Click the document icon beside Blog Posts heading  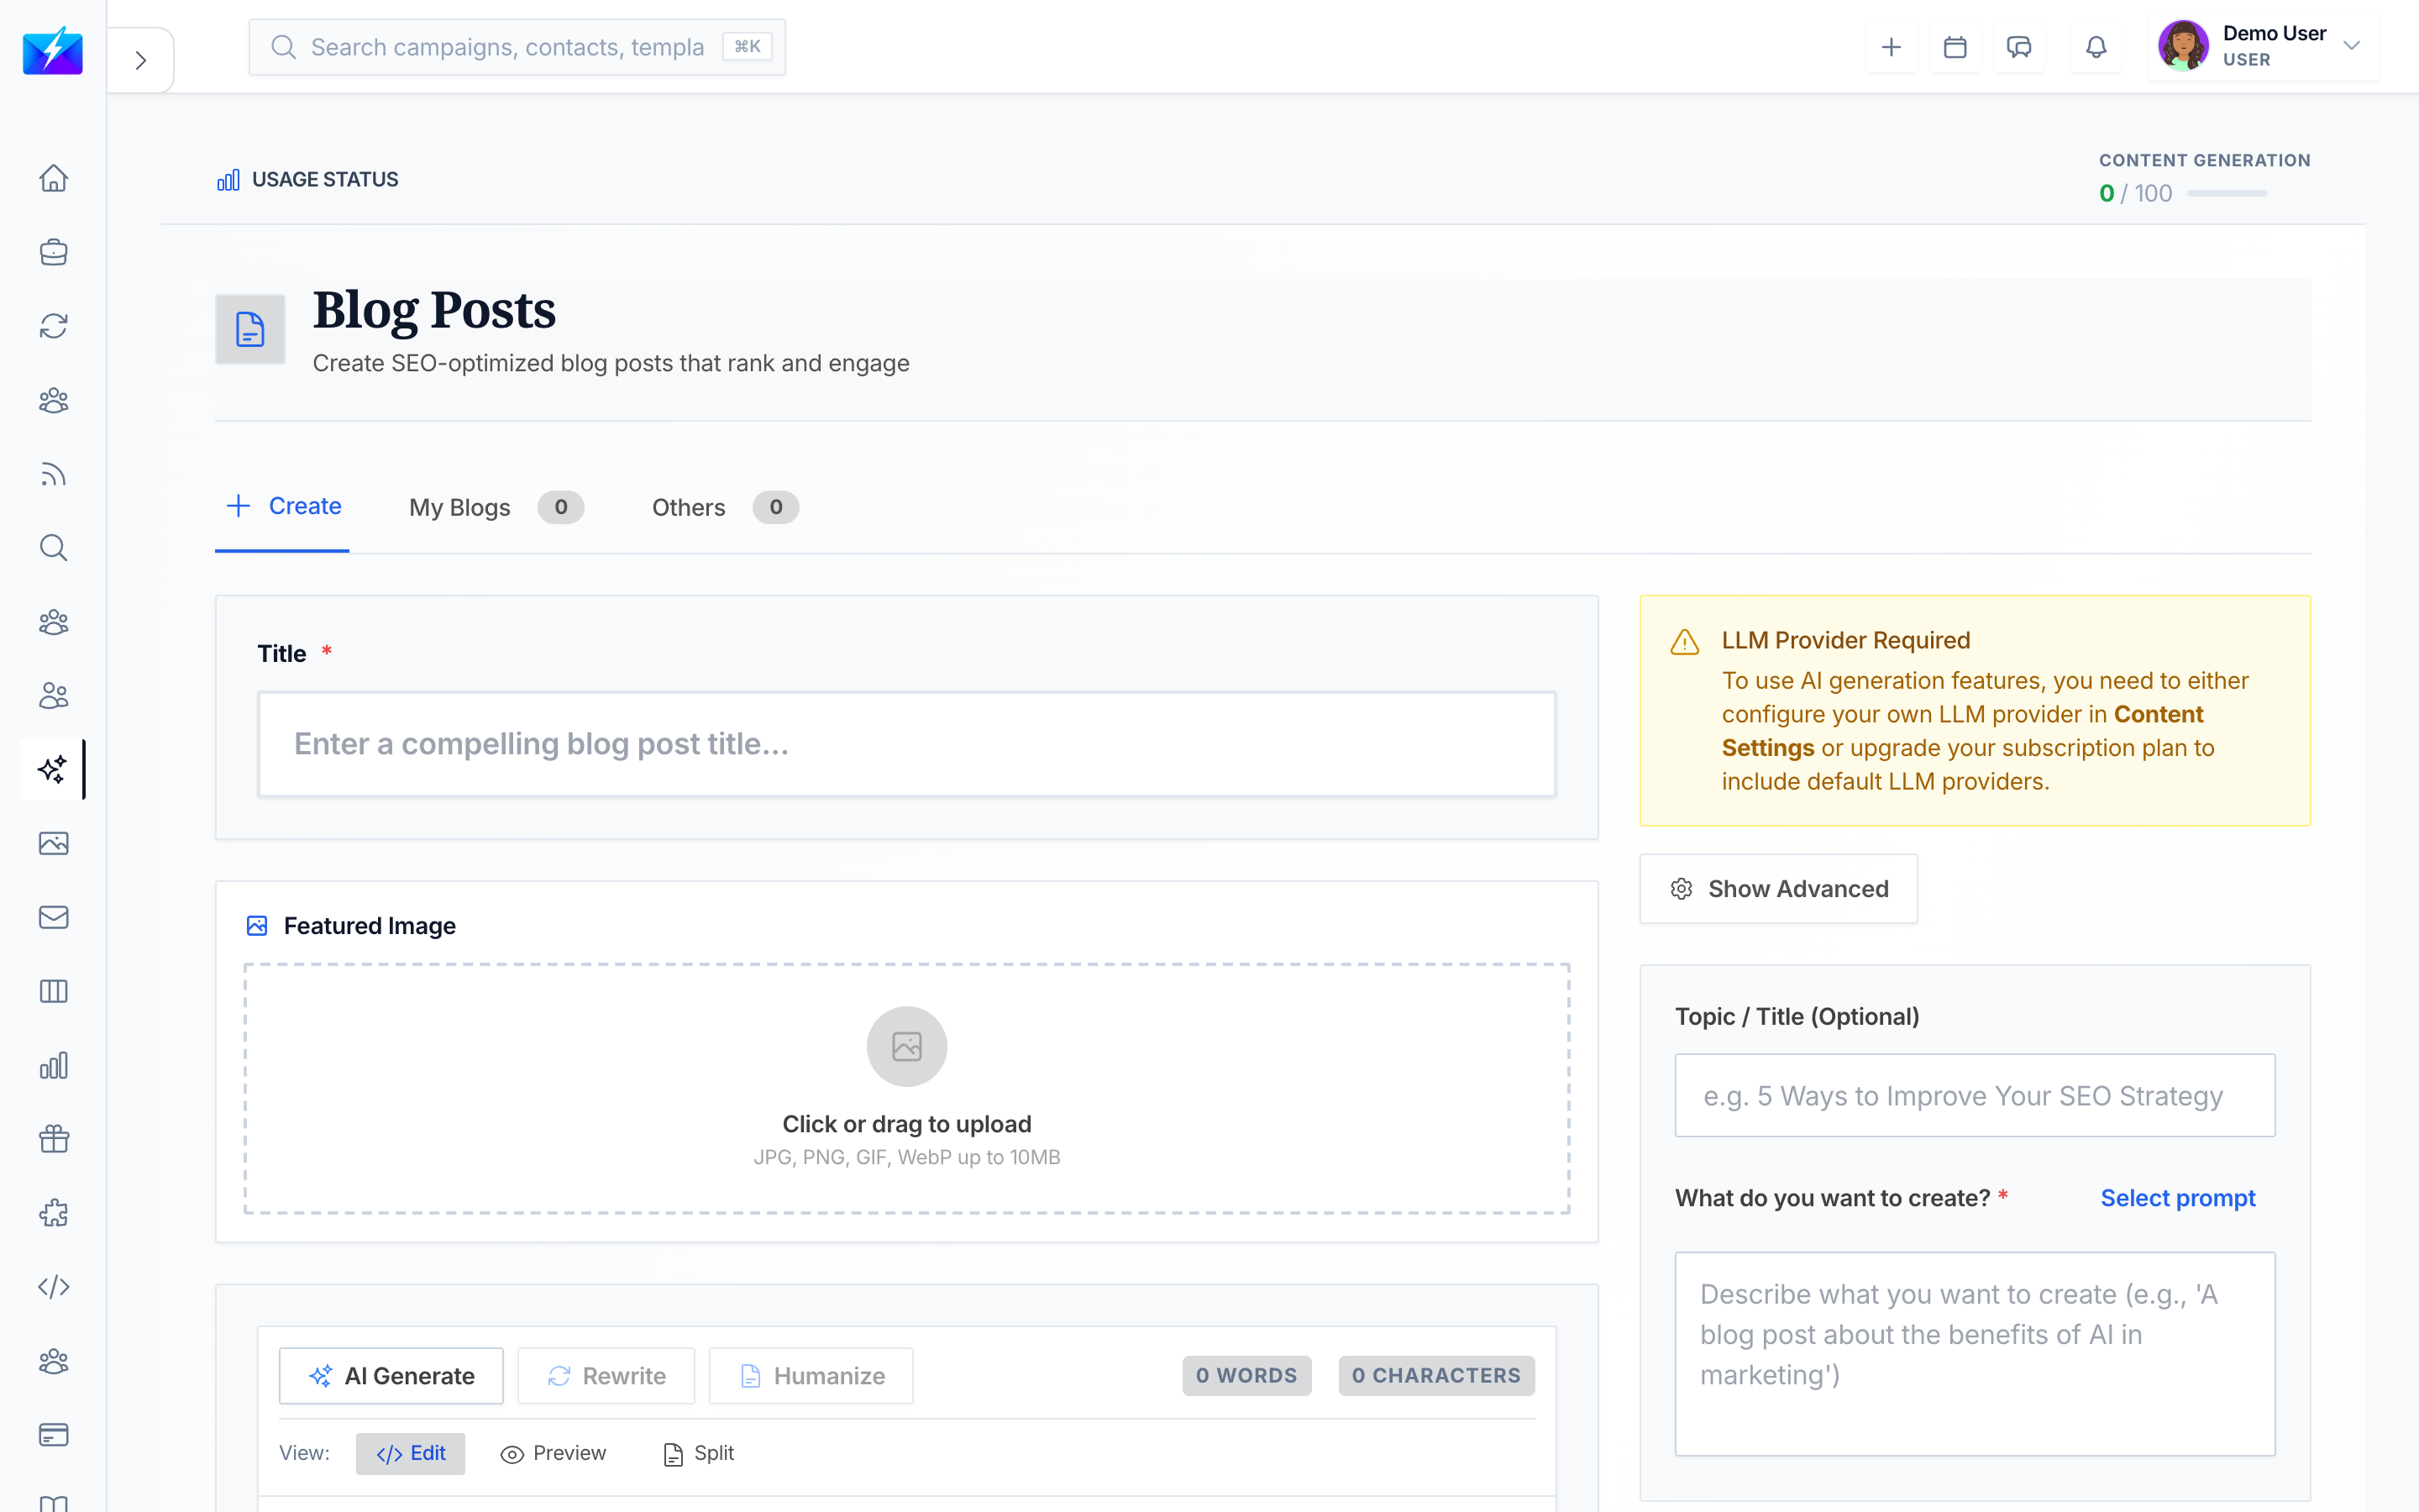click(x=250, y=329)
